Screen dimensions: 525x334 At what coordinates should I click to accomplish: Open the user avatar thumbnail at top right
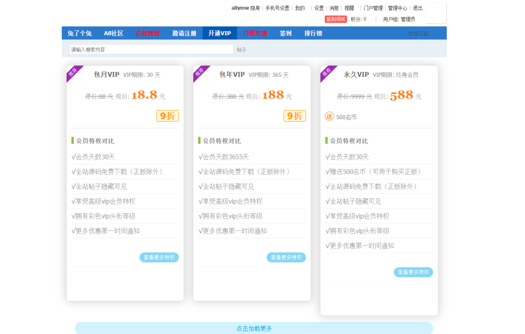point(436,13)
